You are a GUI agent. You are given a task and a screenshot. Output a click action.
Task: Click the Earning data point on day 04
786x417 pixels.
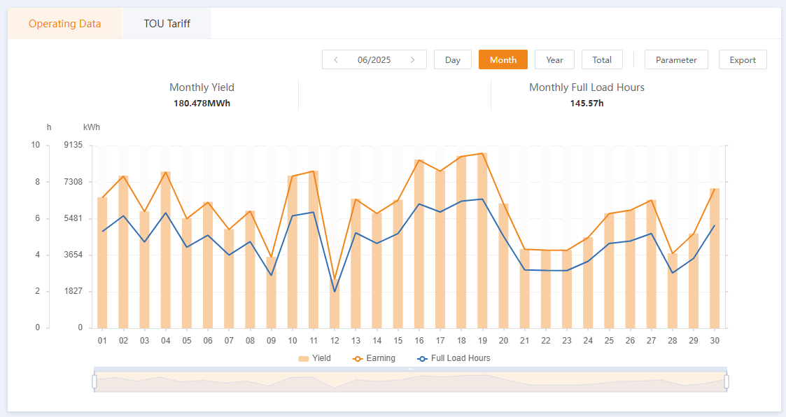(166, 172)
